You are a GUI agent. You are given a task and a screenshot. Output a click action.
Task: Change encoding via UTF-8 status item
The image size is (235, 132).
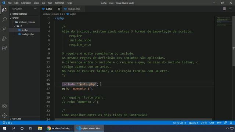tap(203, 123)
